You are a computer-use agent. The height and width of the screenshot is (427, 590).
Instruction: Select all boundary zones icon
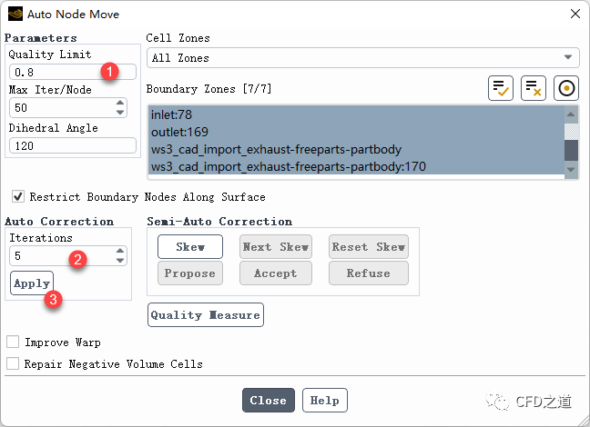500,88
